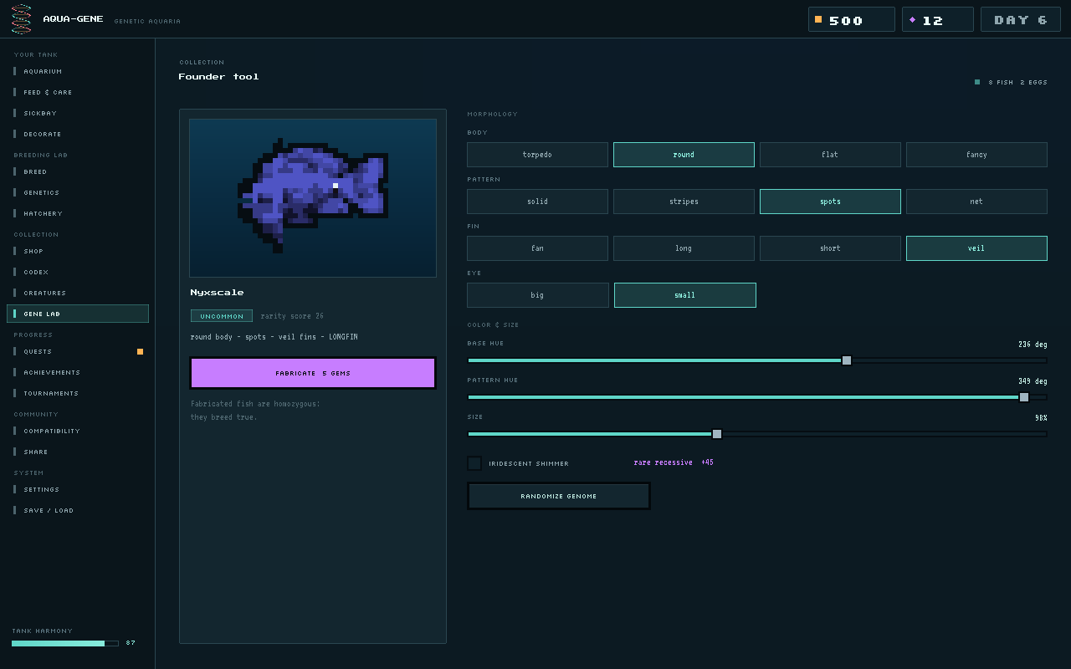Pick the big eye option
Viewport: 1071px width, 669px height.
(x=537, y=295)
